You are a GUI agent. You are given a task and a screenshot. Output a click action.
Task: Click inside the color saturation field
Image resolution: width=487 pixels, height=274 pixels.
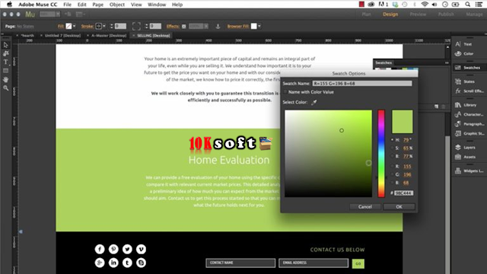328,154
